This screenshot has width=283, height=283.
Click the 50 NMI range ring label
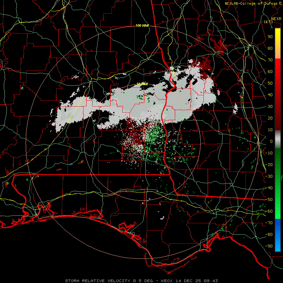[x=142, y=84]
